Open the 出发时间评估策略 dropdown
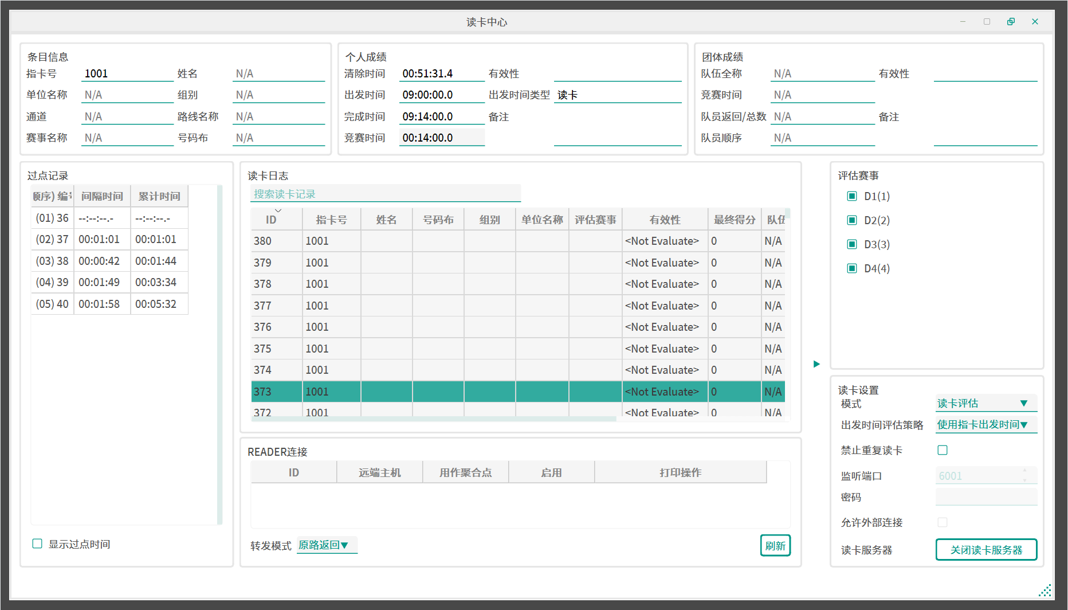This screenshot has height=610, width=1068. [985, 425]
